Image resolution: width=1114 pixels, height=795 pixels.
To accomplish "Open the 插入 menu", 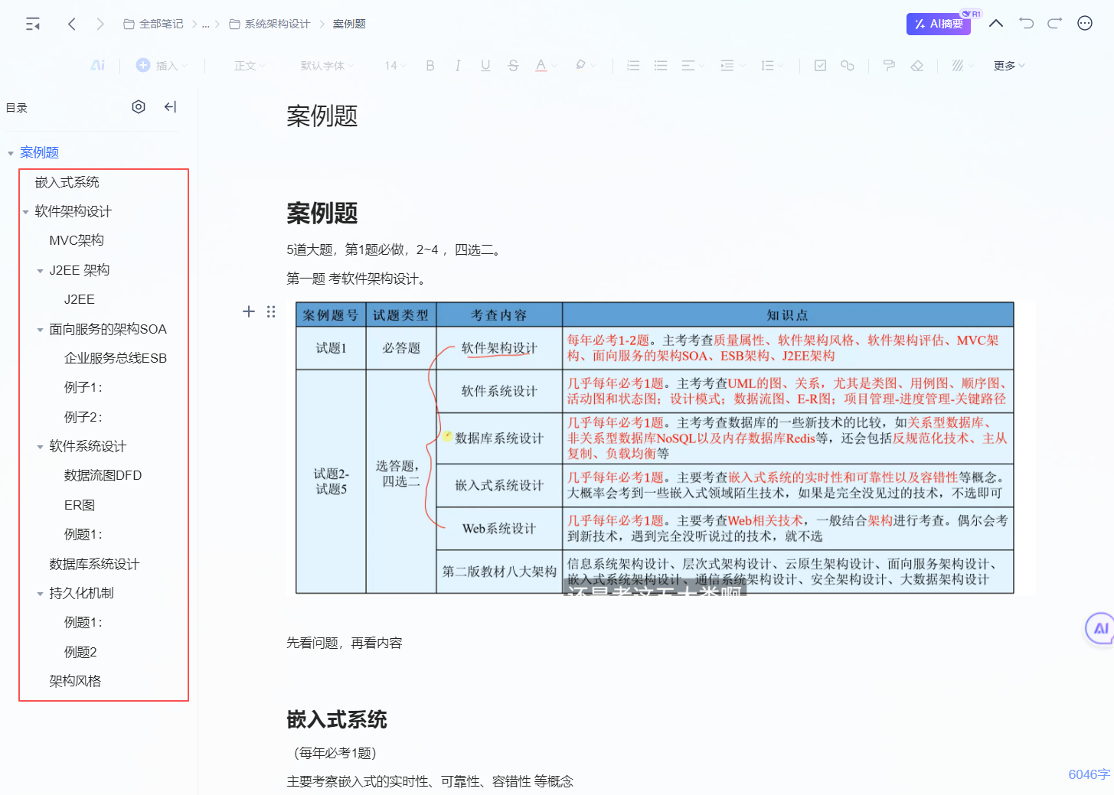I will tap(162, 66).
